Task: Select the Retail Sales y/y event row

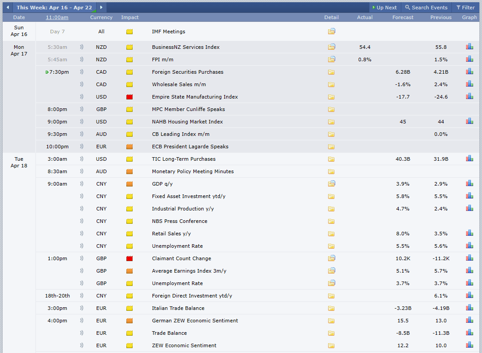Action: click(x=257, y=234)
